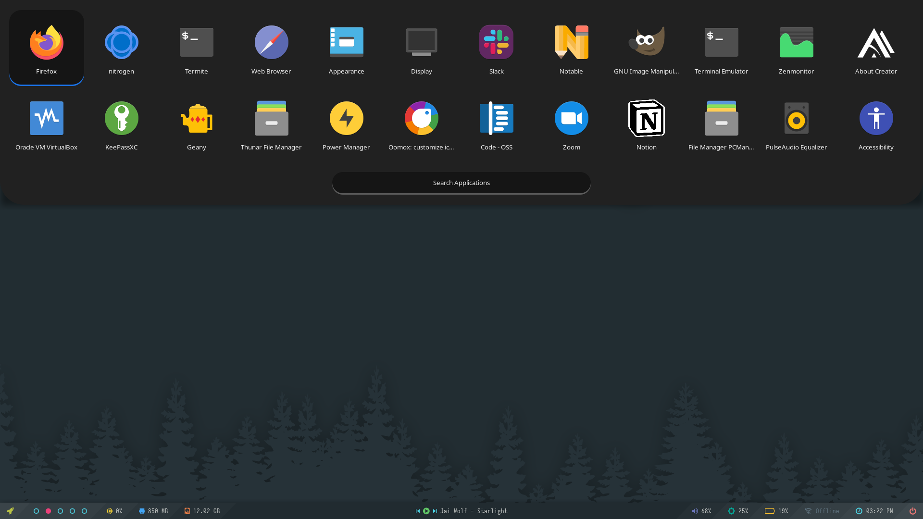The width and height of the screenshot is (923, 519).
Task: Switch to the pink active workspace dot
Action: tap(48, 511)
